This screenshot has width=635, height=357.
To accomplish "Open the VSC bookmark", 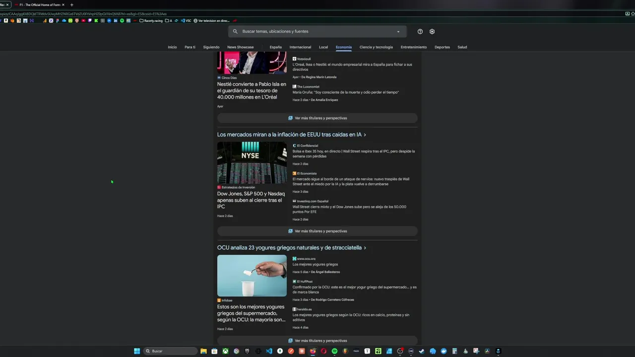I will tap(186, 21).
